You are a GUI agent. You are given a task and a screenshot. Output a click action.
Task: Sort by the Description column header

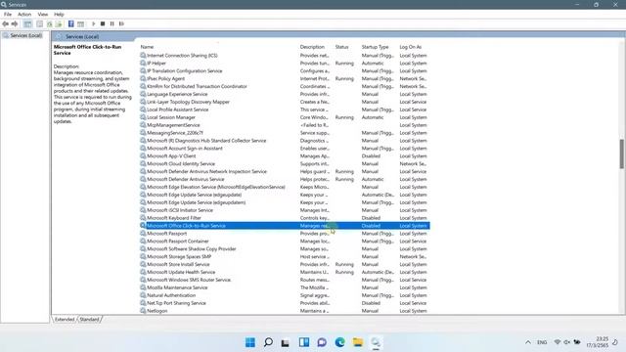312,47
